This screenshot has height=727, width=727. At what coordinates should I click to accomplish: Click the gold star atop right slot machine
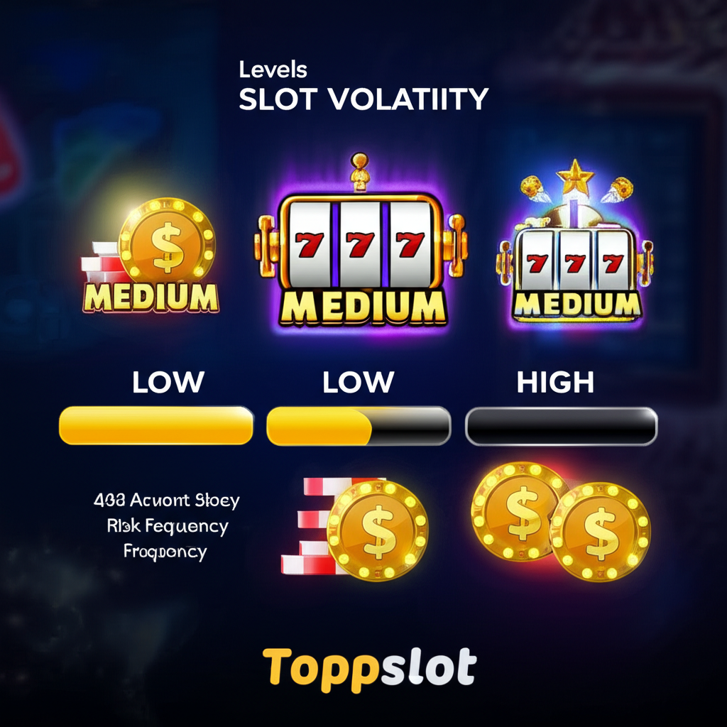pyautogui.click(x=575, y=176)
